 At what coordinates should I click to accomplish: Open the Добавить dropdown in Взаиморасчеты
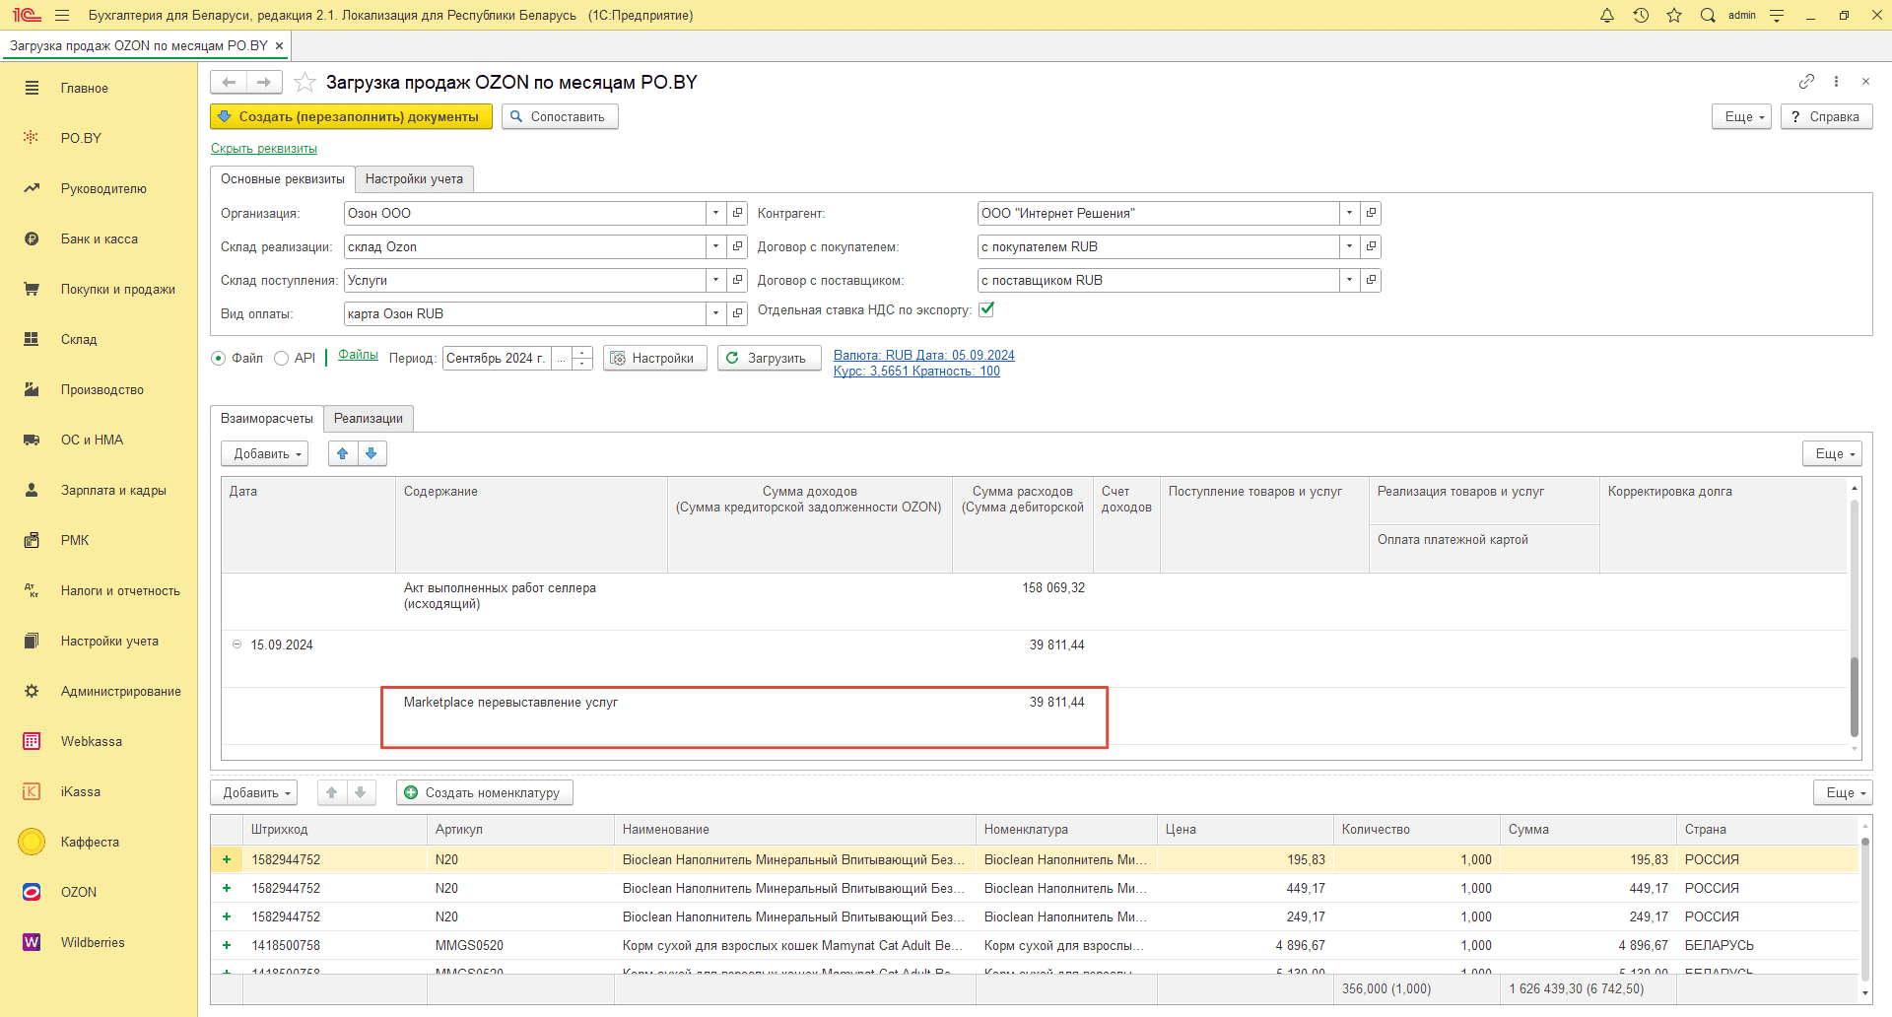(265, 453)
